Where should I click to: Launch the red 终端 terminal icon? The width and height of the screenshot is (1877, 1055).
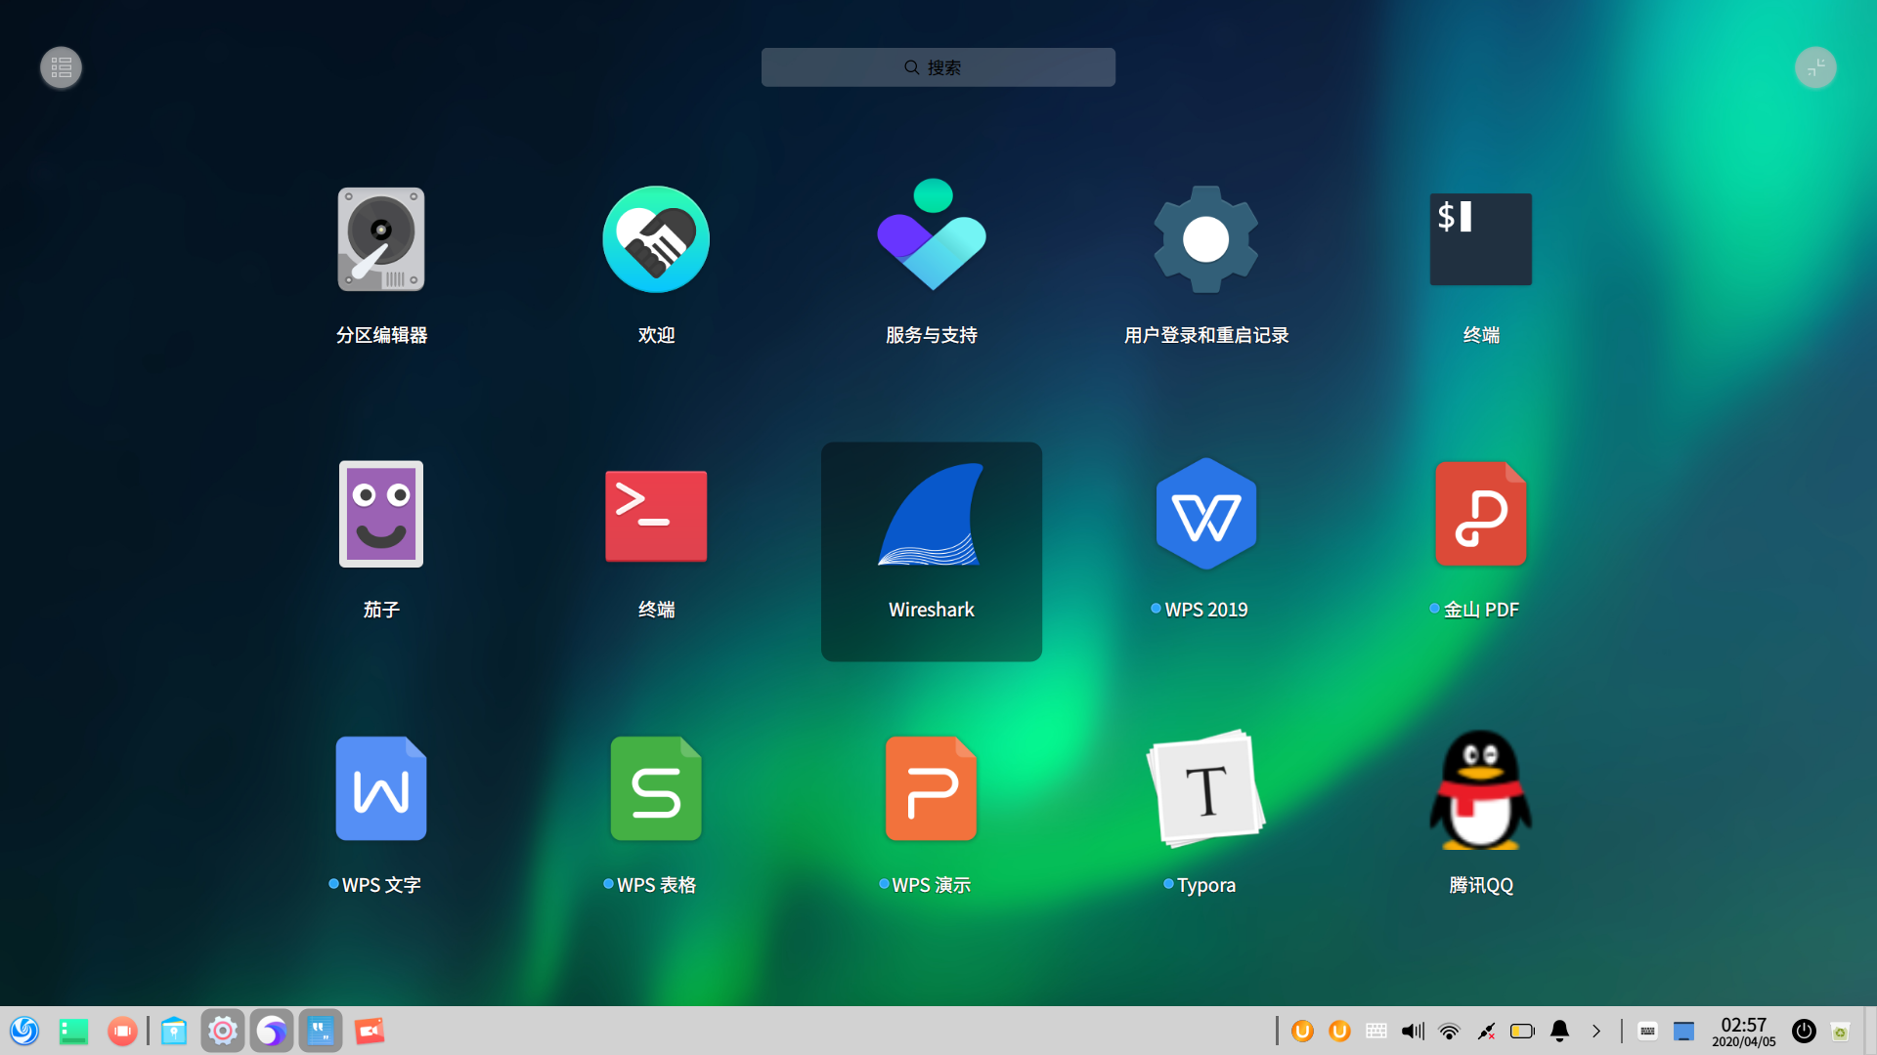[656, 515]
